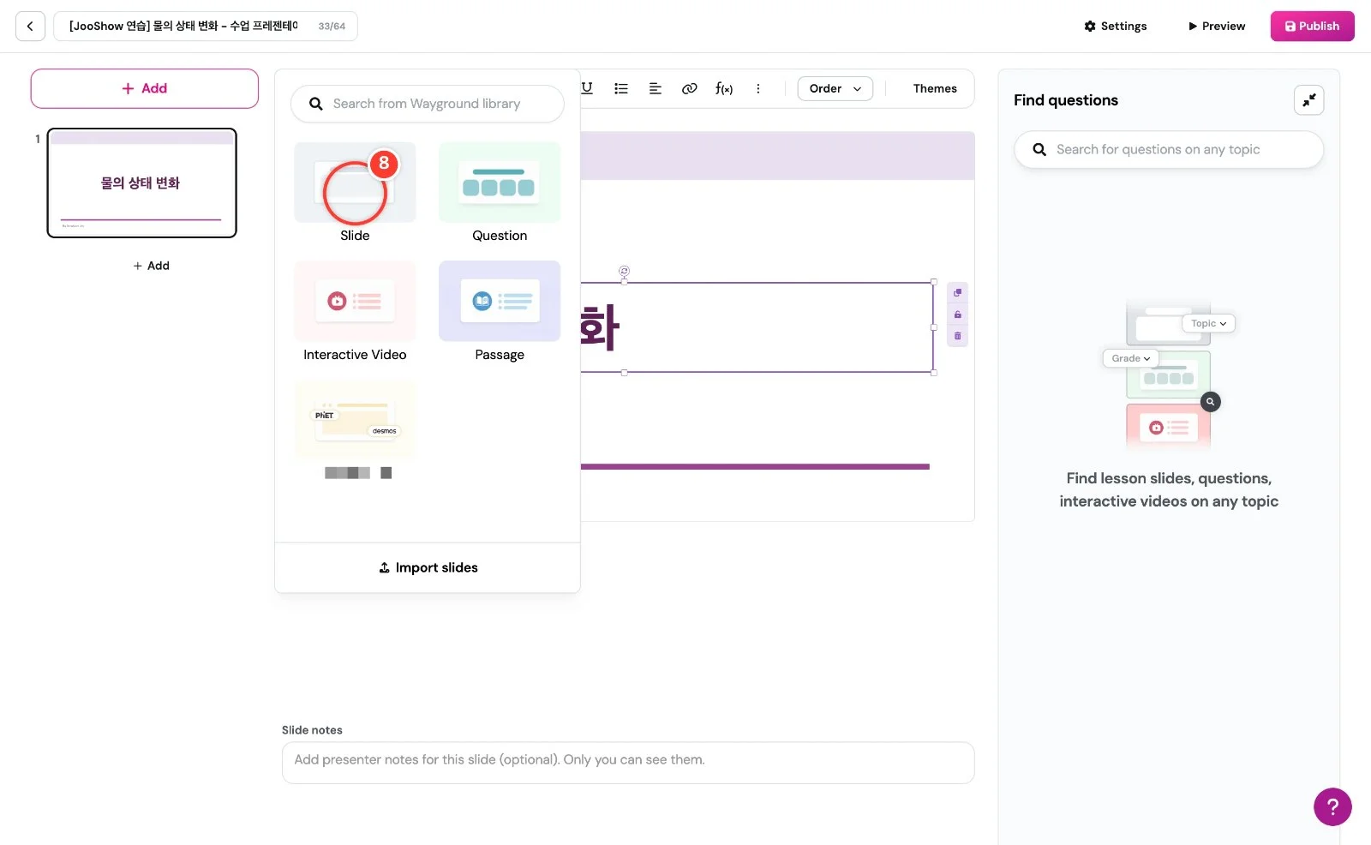Insert a hyperlink

689,88
